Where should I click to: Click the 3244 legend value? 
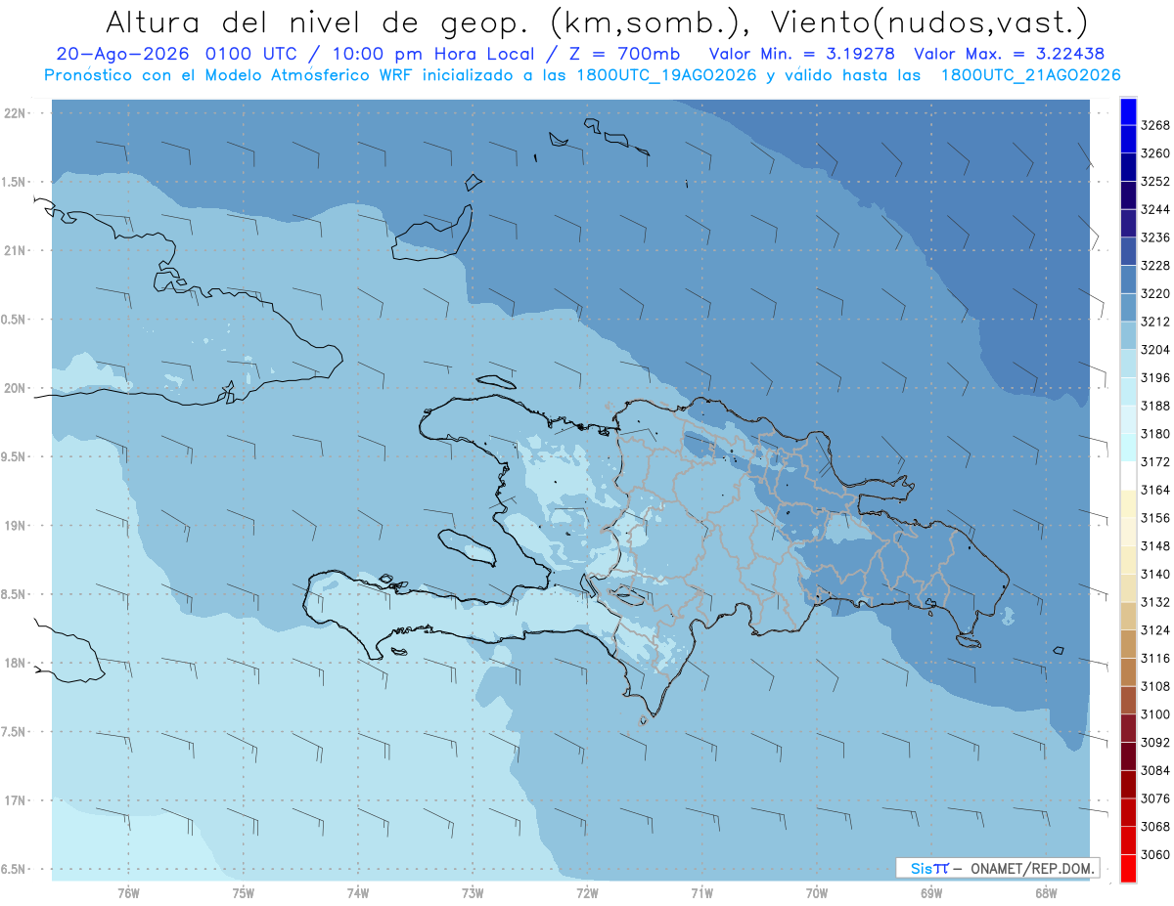tap(1155, 209)
